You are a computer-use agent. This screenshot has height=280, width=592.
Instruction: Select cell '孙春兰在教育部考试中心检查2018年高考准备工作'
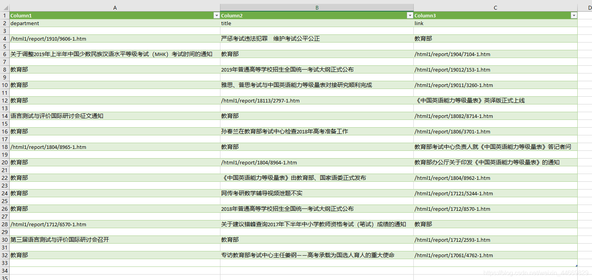(317, 131)
